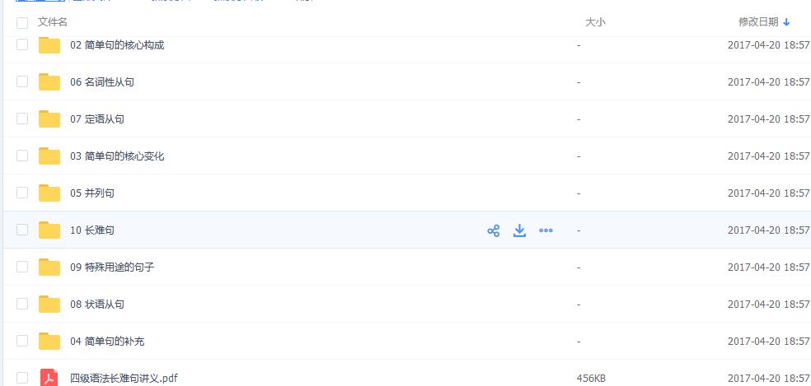Open the 08 状语从句 folder name
The image size is (811, 386).
(x=97, y=305)
